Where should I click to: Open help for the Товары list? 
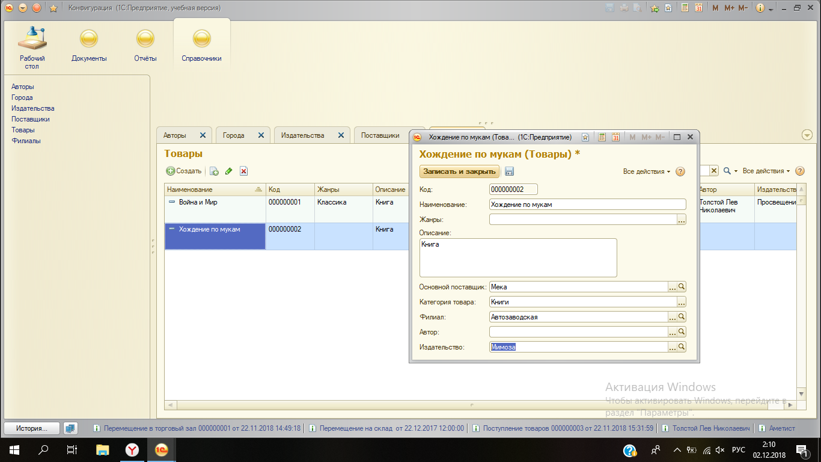tap(800, 171)
